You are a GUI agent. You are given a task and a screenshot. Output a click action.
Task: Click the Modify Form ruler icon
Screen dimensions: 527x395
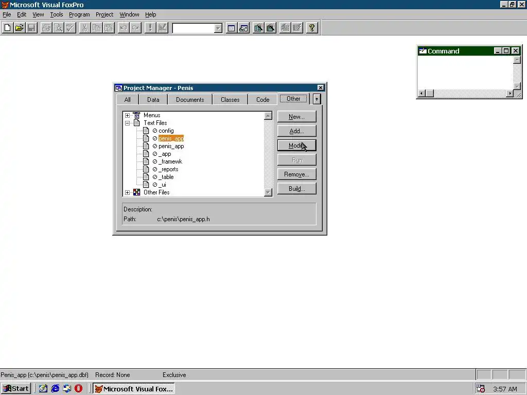(x=162, y=28)
